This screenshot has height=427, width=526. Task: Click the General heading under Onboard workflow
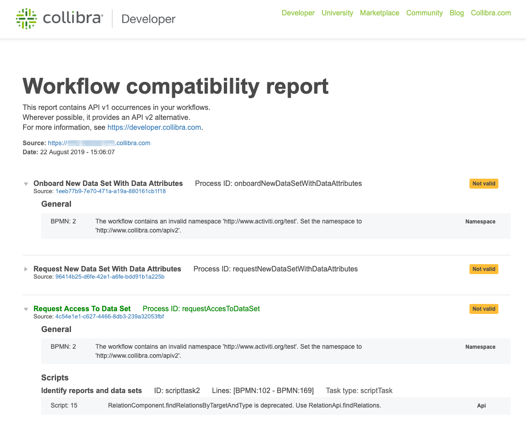pyautogui.click(x=57, y=204)
